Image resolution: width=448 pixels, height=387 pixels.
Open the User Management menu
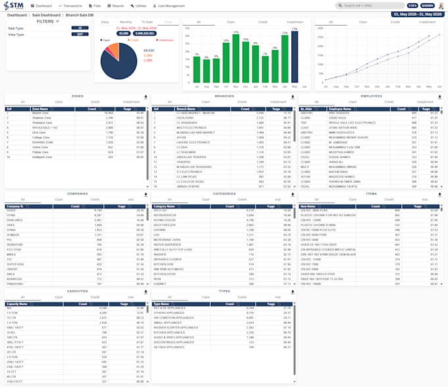169,6
